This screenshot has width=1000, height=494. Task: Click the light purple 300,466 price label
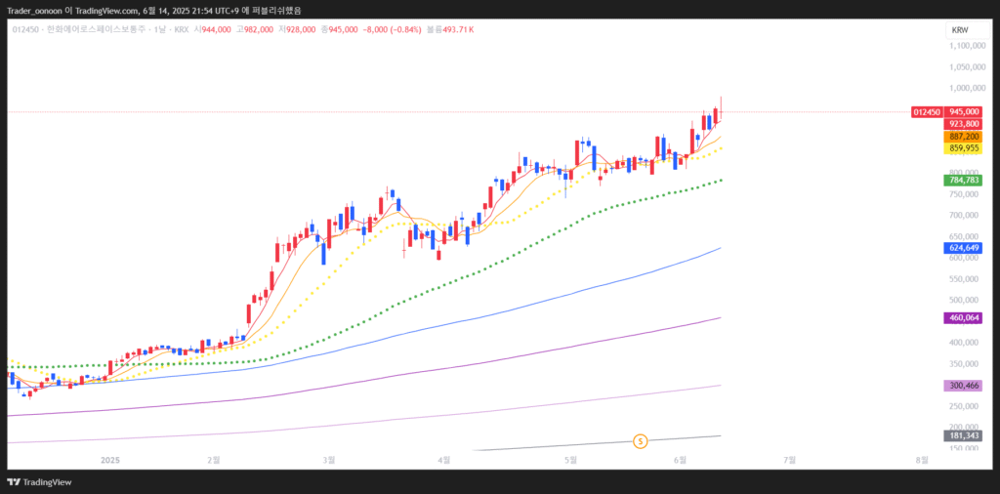[x=964, y=386]
